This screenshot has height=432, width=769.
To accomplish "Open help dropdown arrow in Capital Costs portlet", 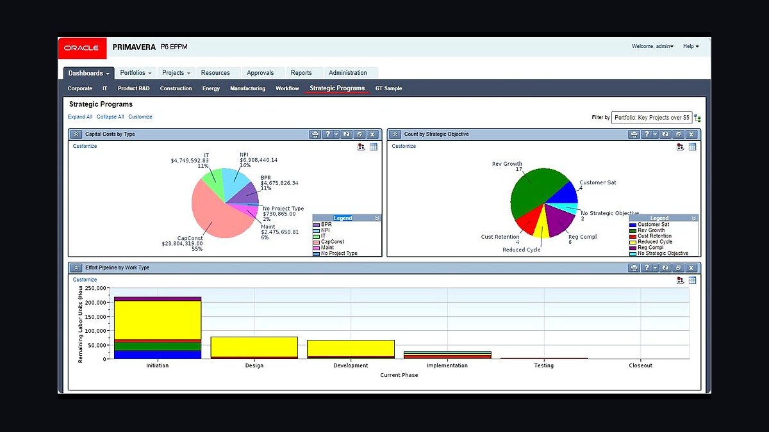I will pos(335,134).
